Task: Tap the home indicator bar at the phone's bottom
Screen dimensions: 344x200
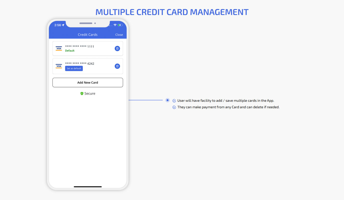Action: 88,186
